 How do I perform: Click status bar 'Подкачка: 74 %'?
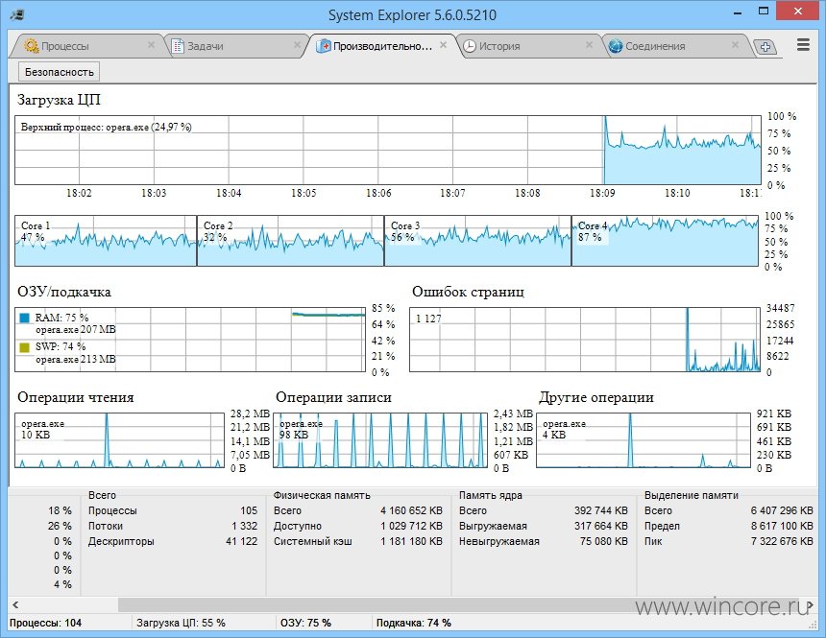(x=414, y=624)
